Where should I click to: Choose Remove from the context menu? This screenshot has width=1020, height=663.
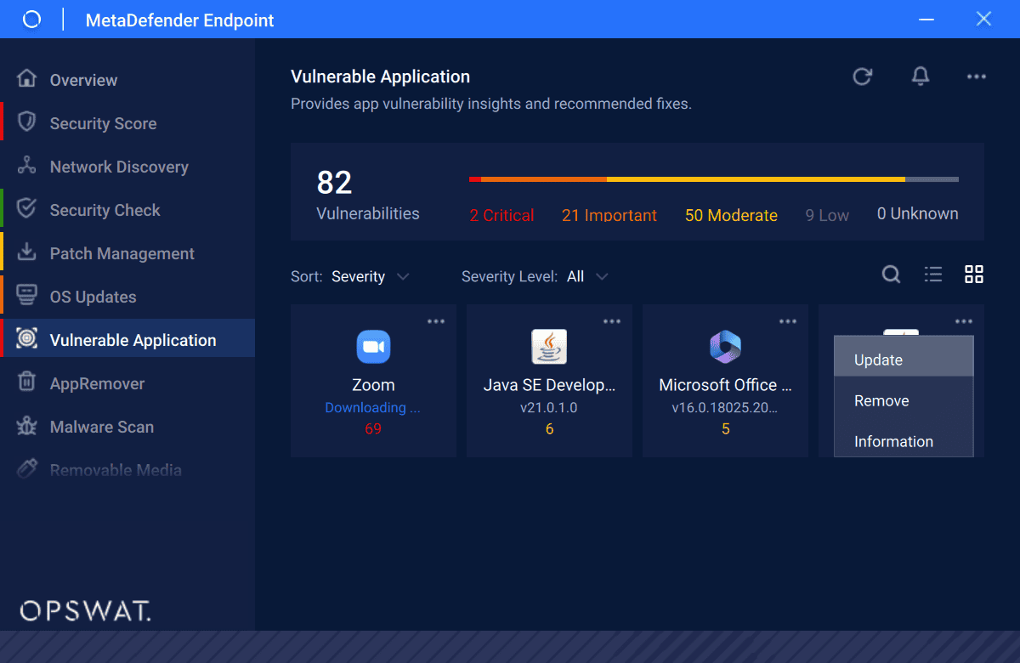tap(904, 400)
